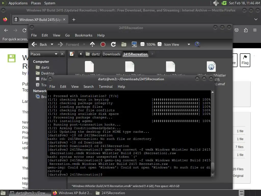The height and width of the screenshot is (196, 261).
Task: Open the file manager View menu
Action: [x=57, y=35]
